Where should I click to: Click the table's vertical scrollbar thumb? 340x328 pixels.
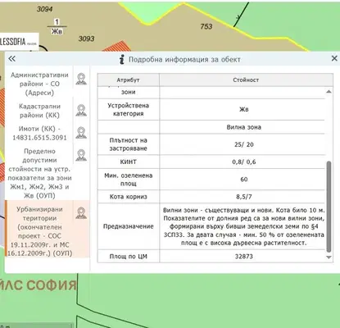click(x=329, y=207)
